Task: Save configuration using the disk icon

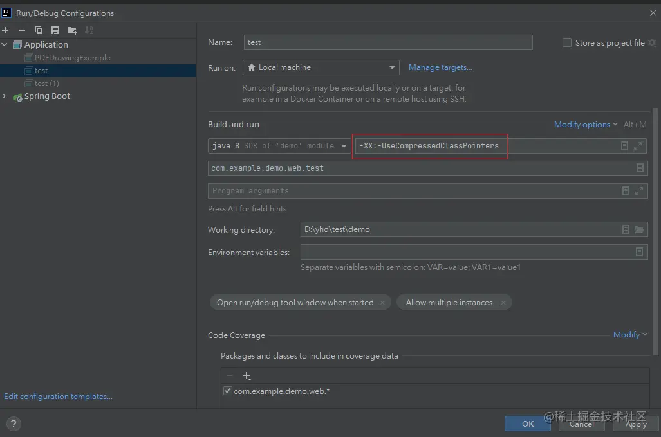Action: (x=55, y=30)
